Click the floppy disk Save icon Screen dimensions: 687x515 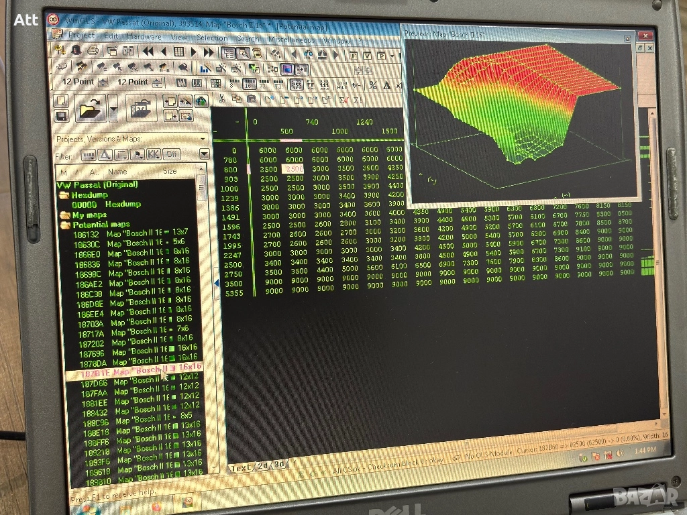click(x=61, y=116)
